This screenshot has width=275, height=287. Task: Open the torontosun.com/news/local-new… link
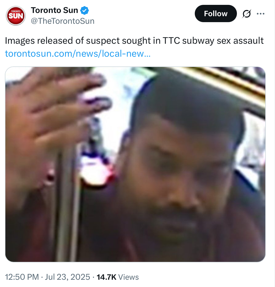(x=78, y=54)
